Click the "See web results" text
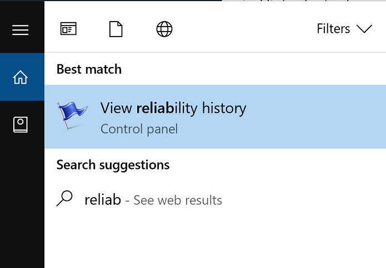Viewport: 386px width, 268px height. [178, 200]
